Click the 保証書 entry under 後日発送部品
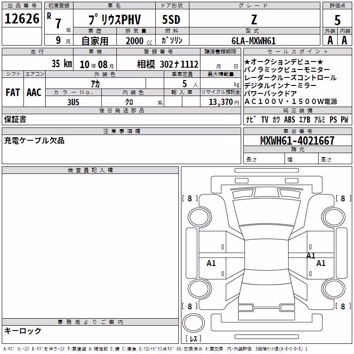Viewport: 354px width, 354px height. pos(15,119)
